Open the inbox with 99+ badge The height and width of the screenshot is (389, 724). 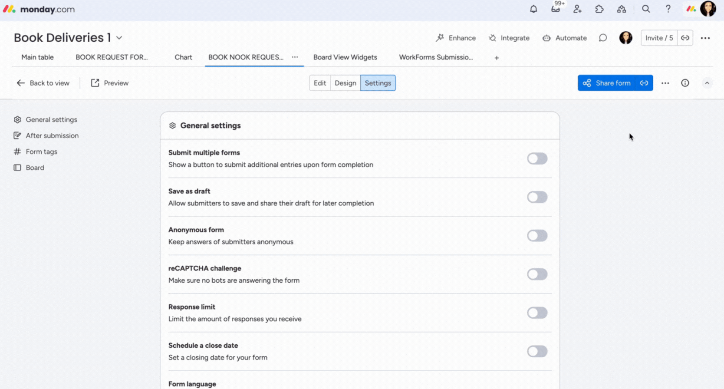tap(556, 9)
